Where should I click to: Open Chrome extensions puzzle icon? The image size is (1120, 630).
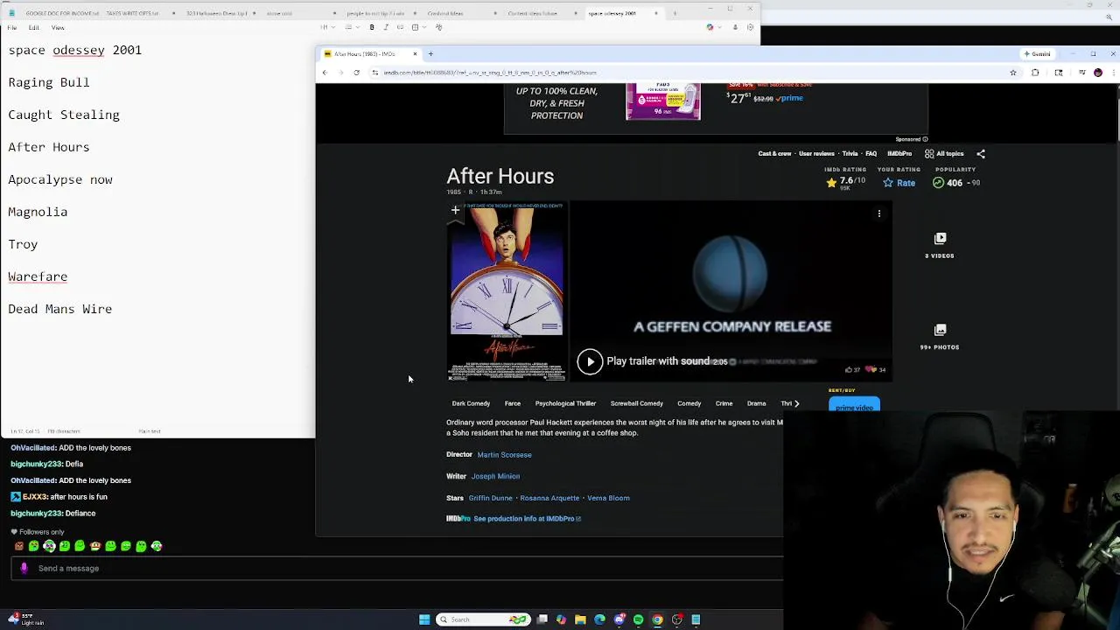click(x=1035, y=73)
